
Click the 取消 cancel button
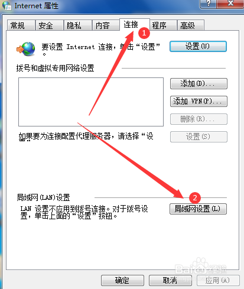point(170,280)
